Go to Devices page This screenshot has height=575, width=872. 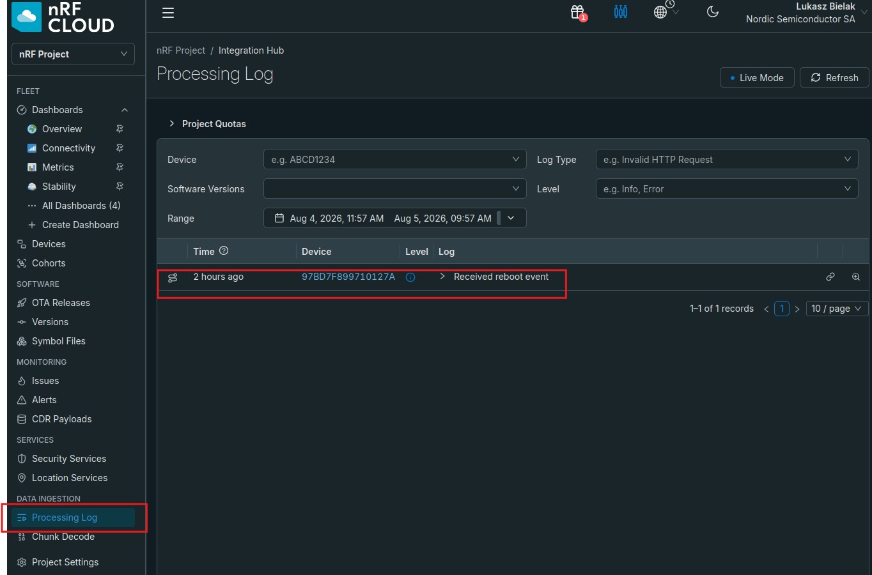pos(49,244)
